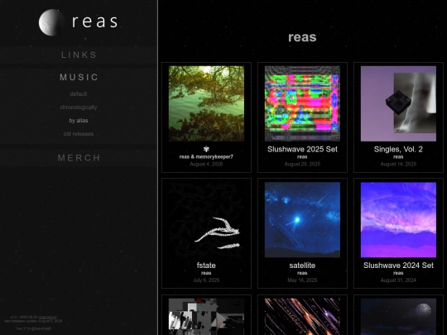Click 'reas' artist name under Slushwave 2025 Set
This screenshot has height=335, width=447.
302,157
